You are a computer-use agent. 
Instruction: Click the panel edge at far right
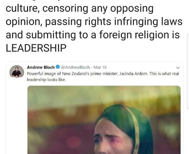pyautogui.click(x=188, y=72)
